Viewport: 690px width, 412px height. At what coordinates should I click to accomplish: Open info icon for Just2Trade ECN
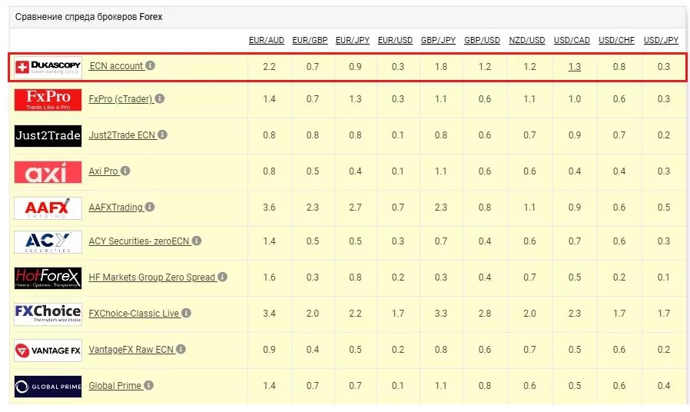click(x=162, y=135)
